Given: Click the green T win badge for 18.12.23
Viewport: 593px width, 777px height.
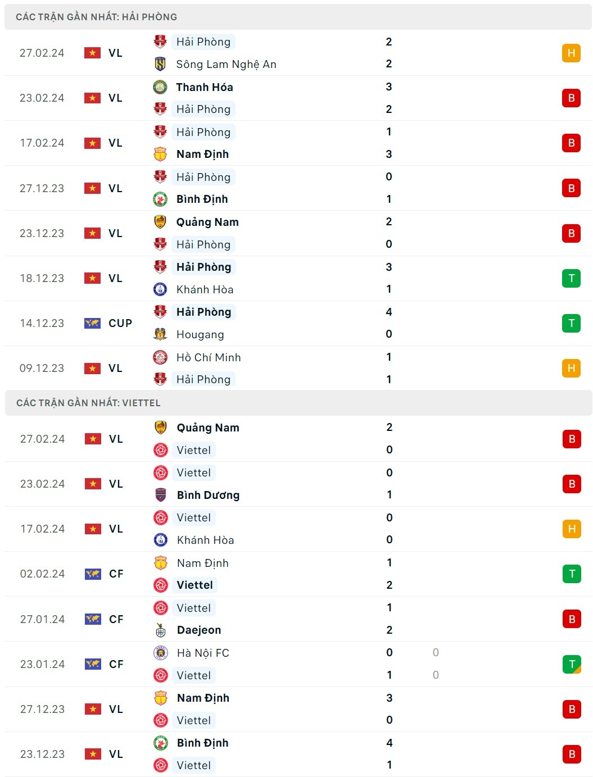Looking at the screenshot, I should 571,278.
